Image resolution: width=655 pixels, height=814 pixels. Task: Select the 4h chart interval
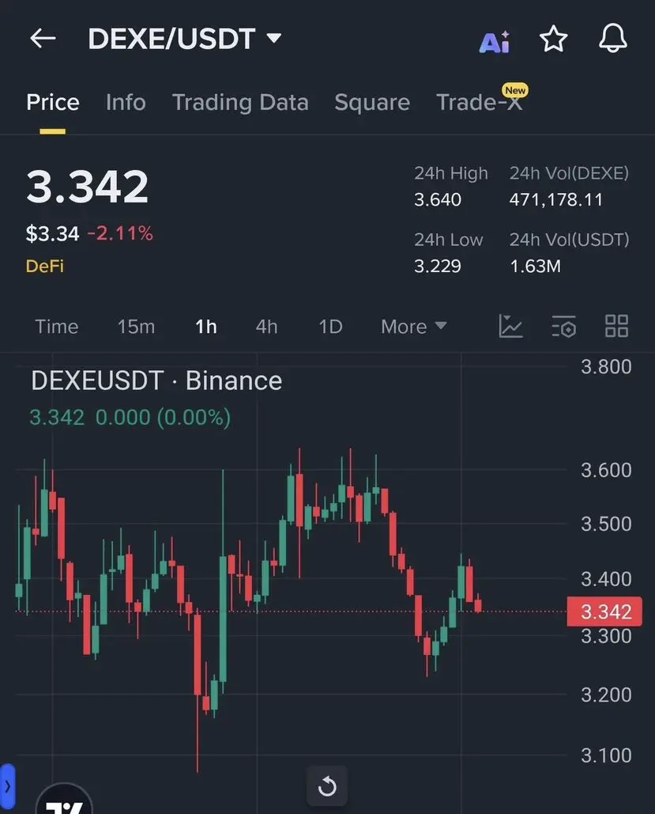266,327
